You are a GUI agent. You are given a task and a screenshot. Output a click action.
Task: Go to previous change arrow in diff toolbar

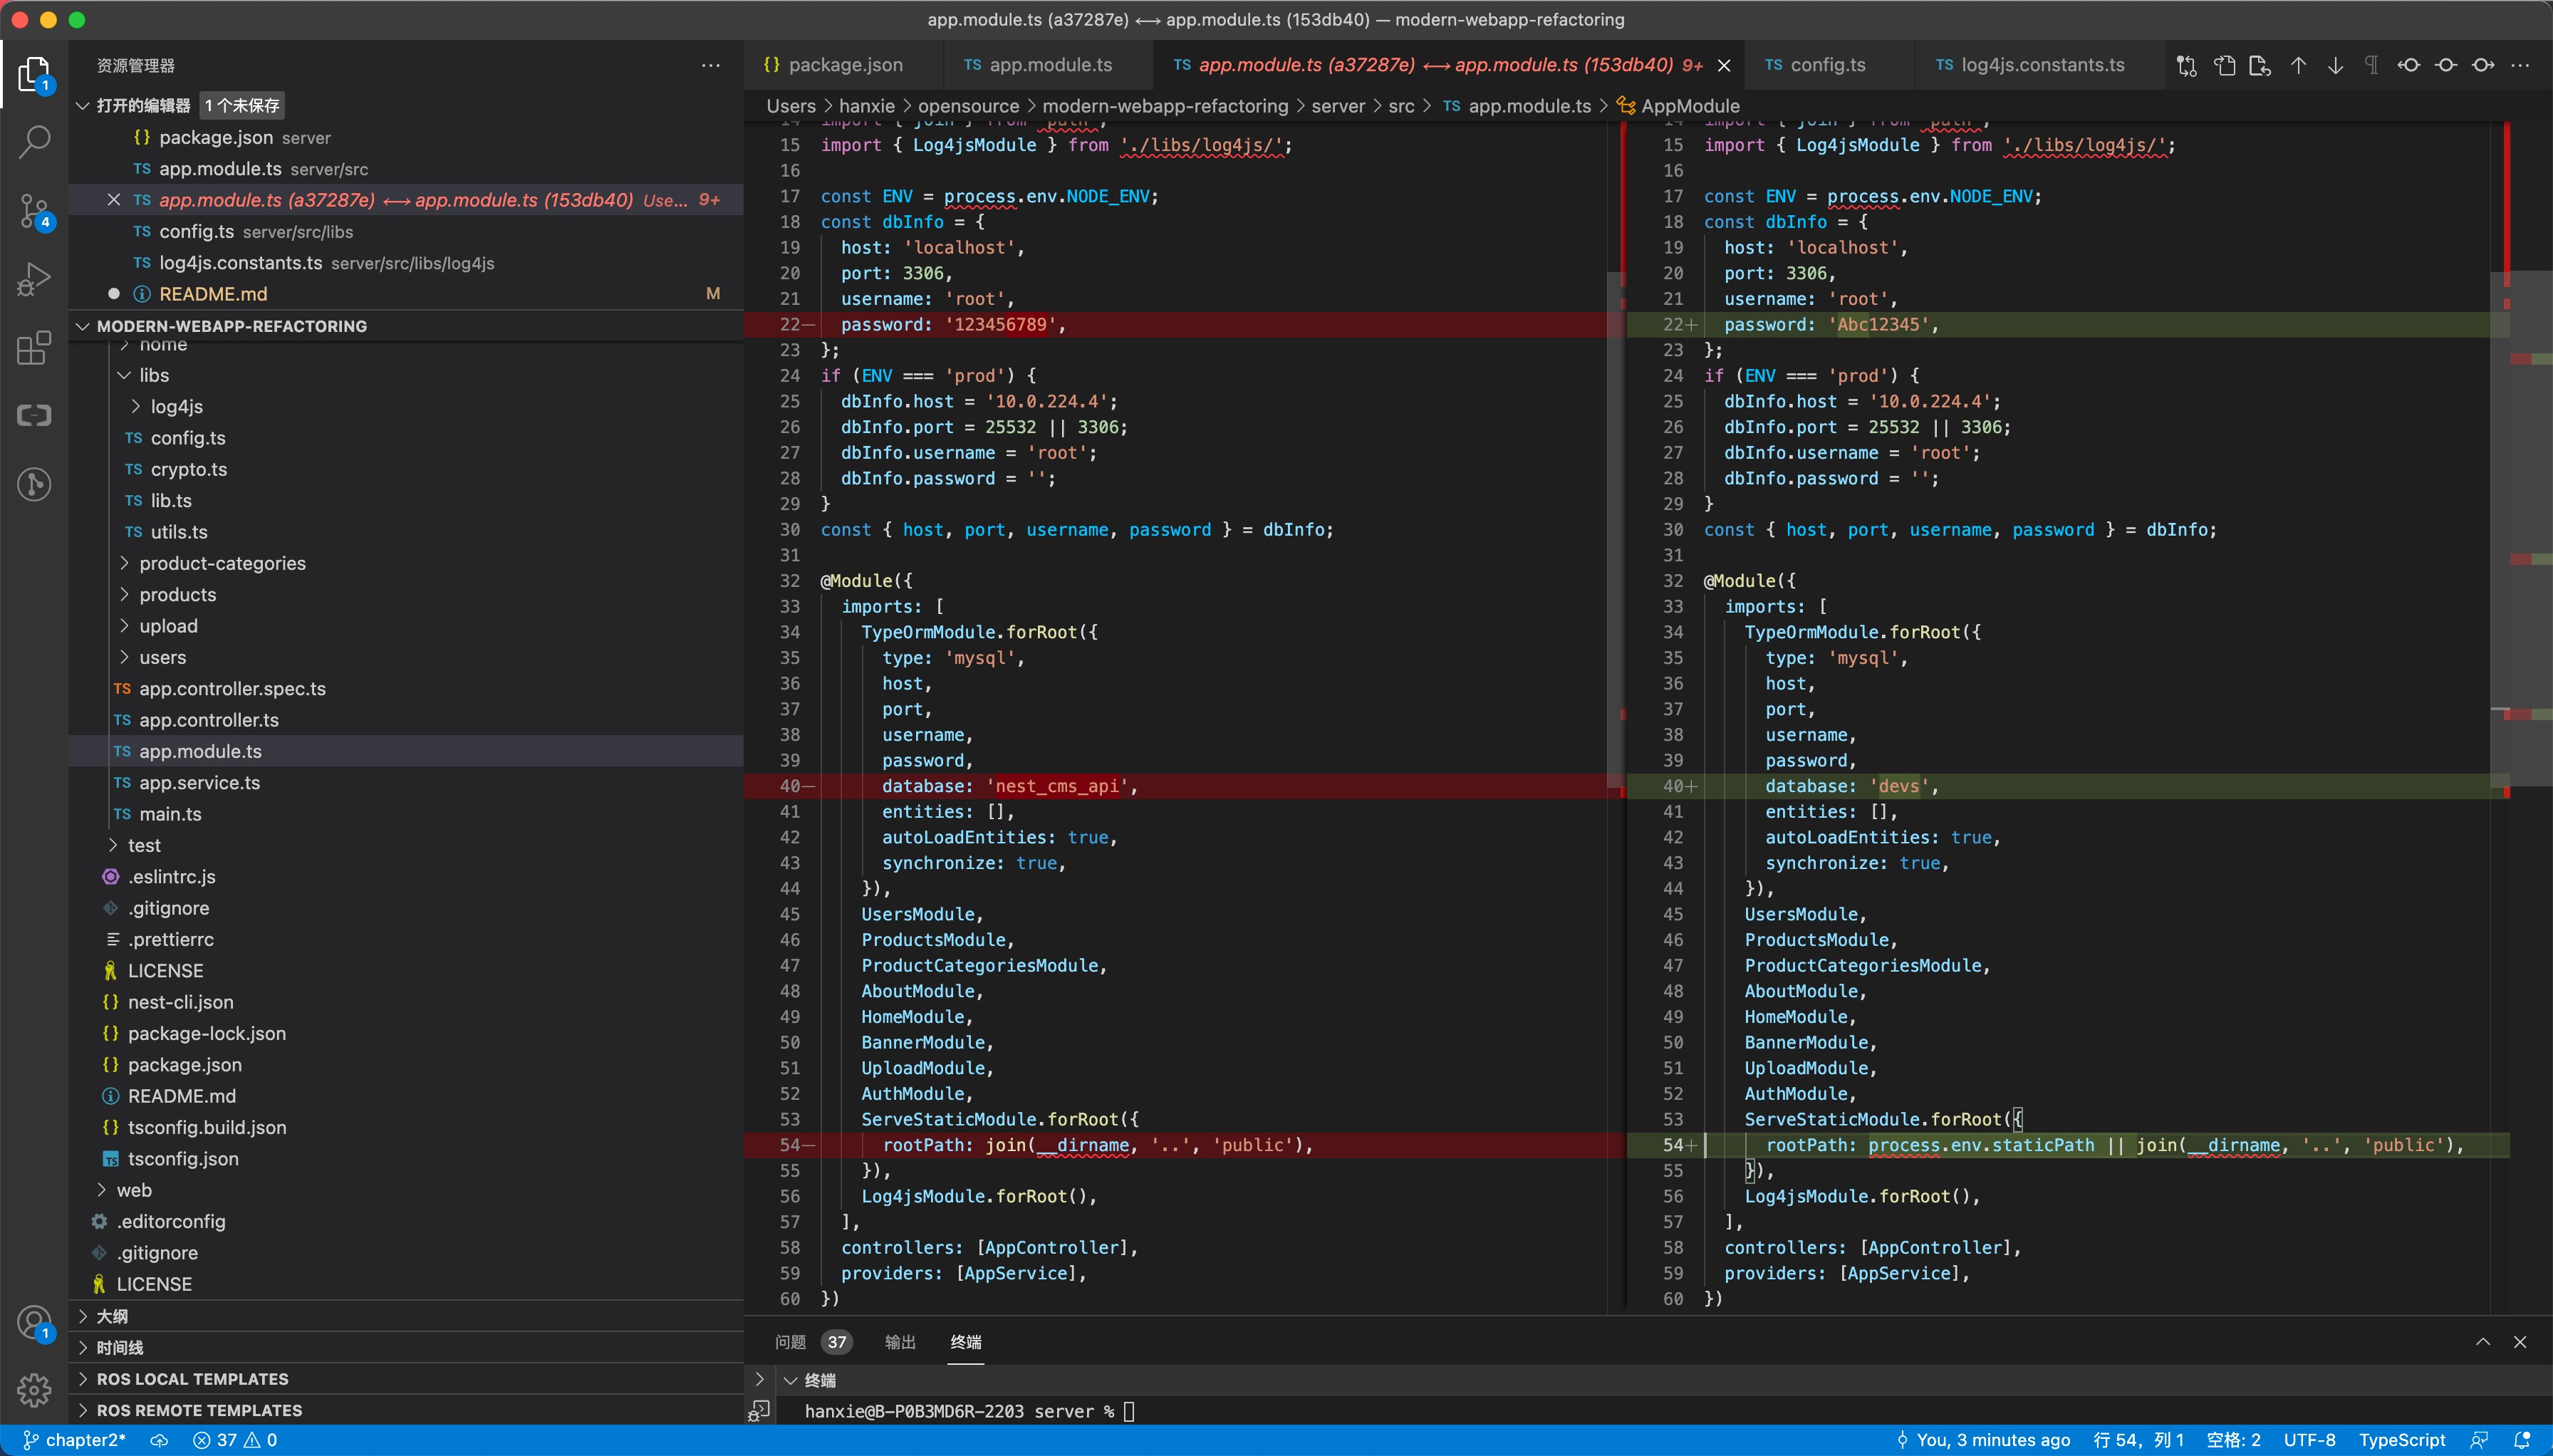[2298, 65]
